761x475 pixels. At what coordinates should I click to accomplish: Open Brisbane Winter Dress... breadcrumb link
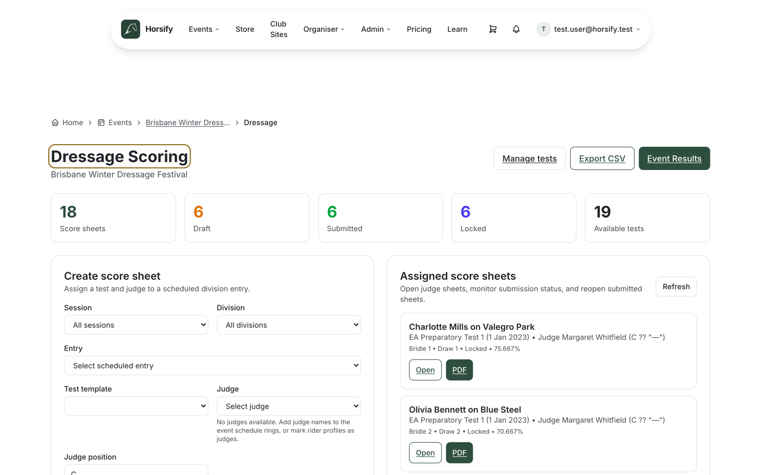(x=188, y=122)
